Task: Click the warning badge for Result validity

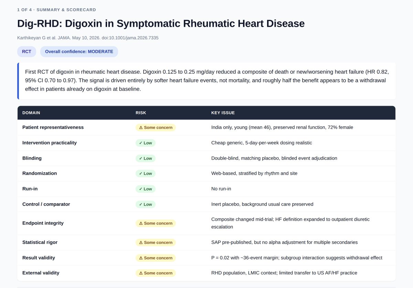Action: coord(156,258)
